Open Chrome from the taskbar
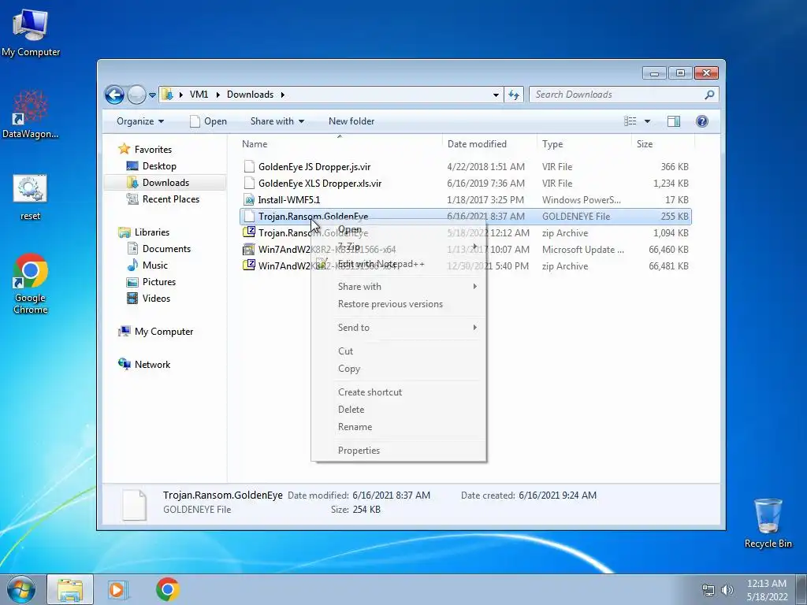807x605 pixels. point(167,589)
